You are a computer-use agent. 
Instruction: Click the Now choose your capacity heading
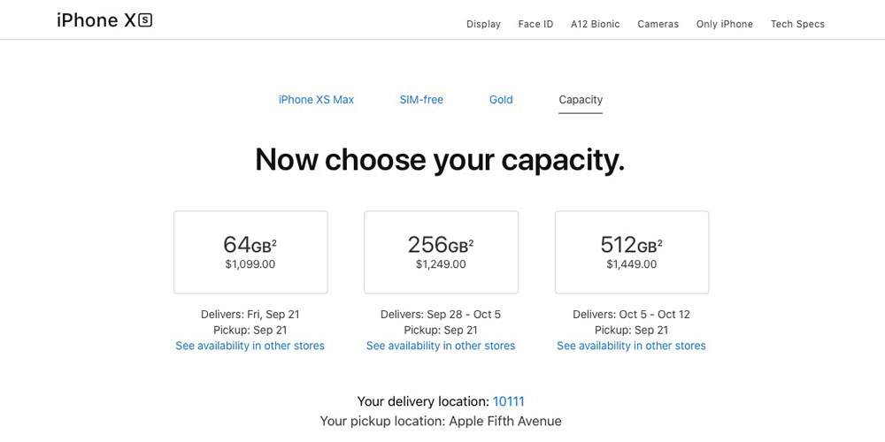click(x=440, y=159)
